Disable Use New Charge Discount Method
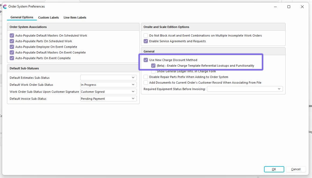Image resolution: width=312 pixels, height=178 pixels. coord(146,60)
